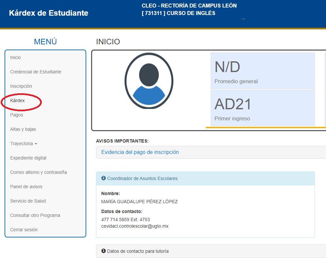Screen dimensions: 326x258
Task: Select Inscripción from the menu
Action: click(21, 86)
